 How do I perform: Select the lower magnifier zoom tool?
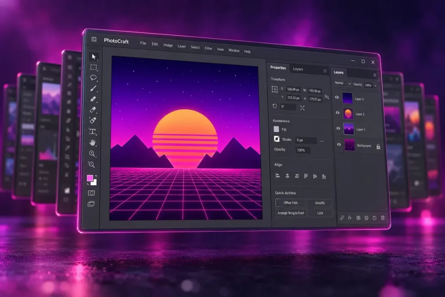click(x=92, y=164)
